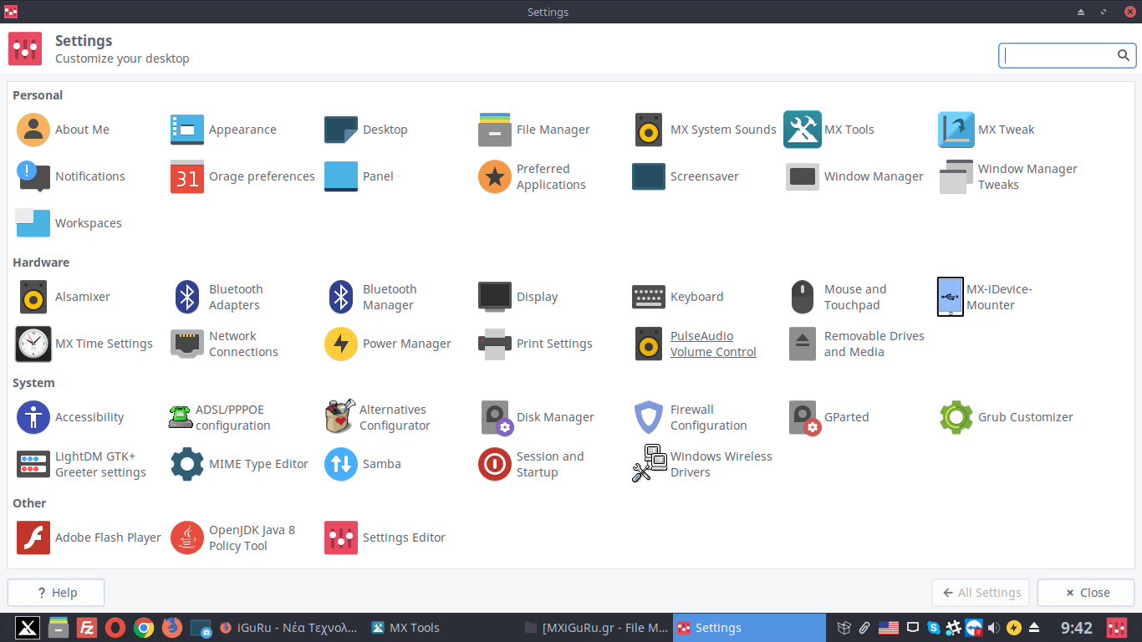Open Adobe Flash Player settings

pos(89,538)
